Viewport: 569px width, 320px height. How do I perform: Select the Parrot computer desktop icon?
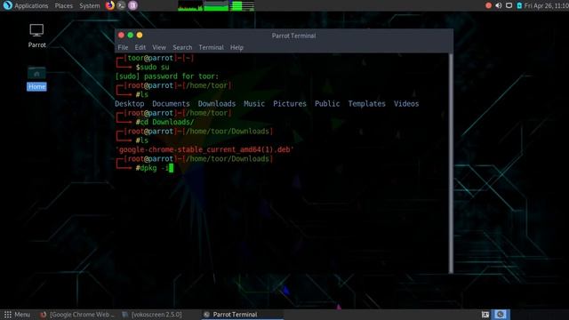click(x=36, y=36)
